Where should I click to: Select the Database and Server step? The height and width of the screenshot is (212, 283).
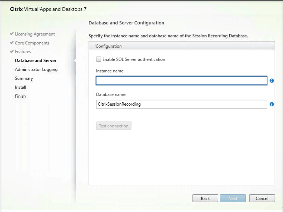(x=36, y=60)
